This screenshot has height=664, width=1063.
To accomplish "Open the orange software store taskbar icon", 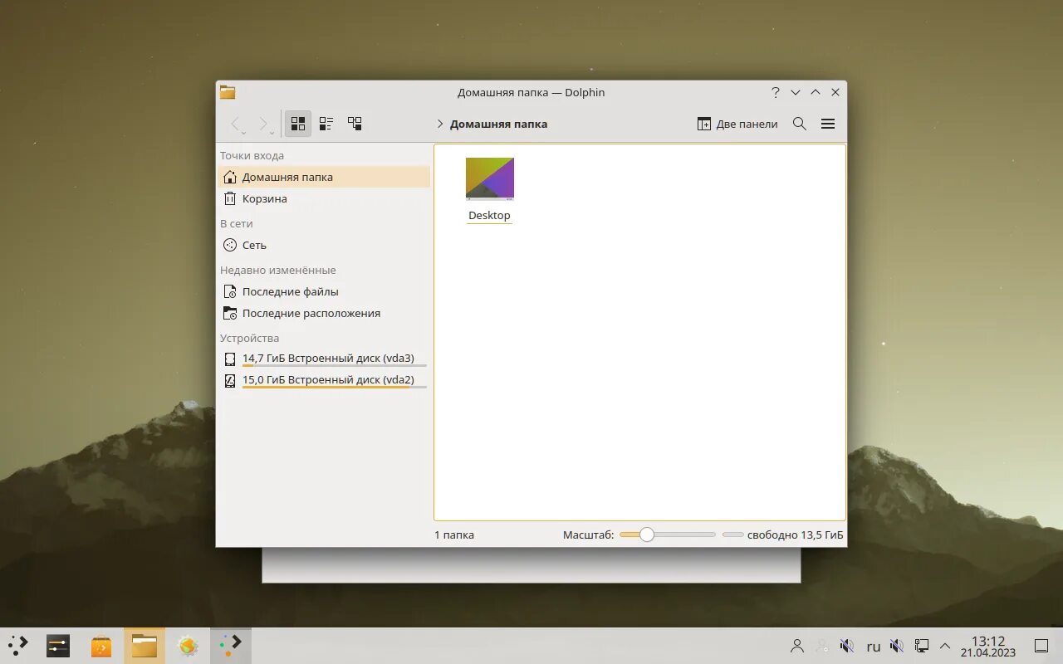I will coord(101,646).
